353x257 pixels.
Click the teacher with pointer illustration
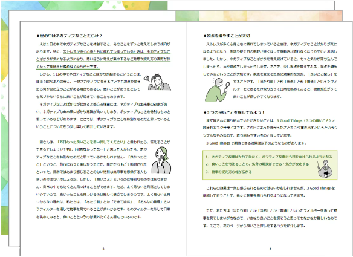pyautogui.click(x=325, y=169)
